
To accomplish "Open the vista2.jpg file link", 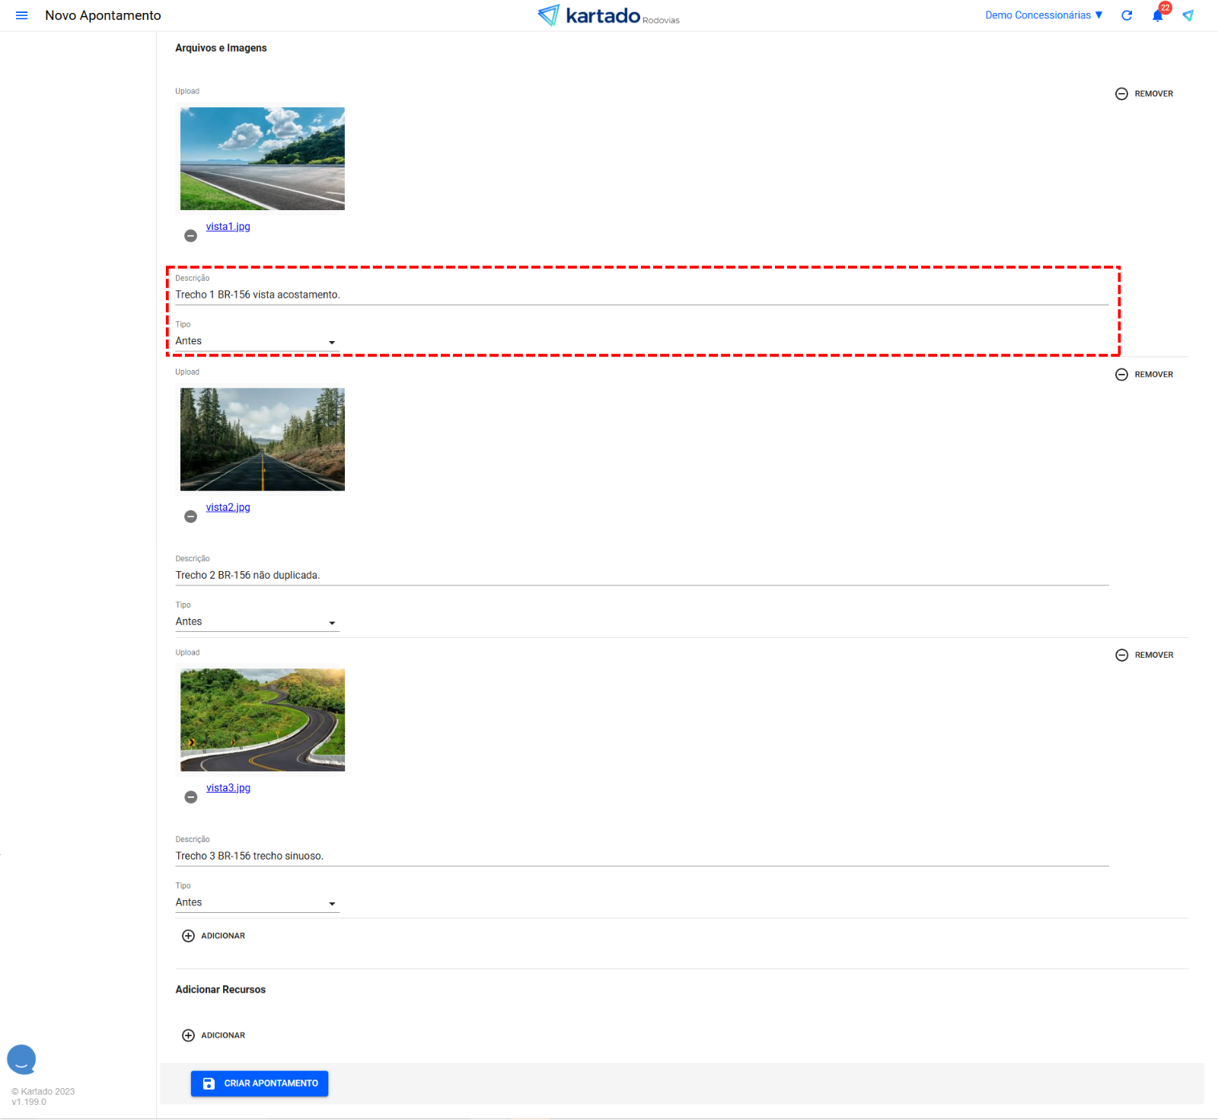I will tap(228, 507).
